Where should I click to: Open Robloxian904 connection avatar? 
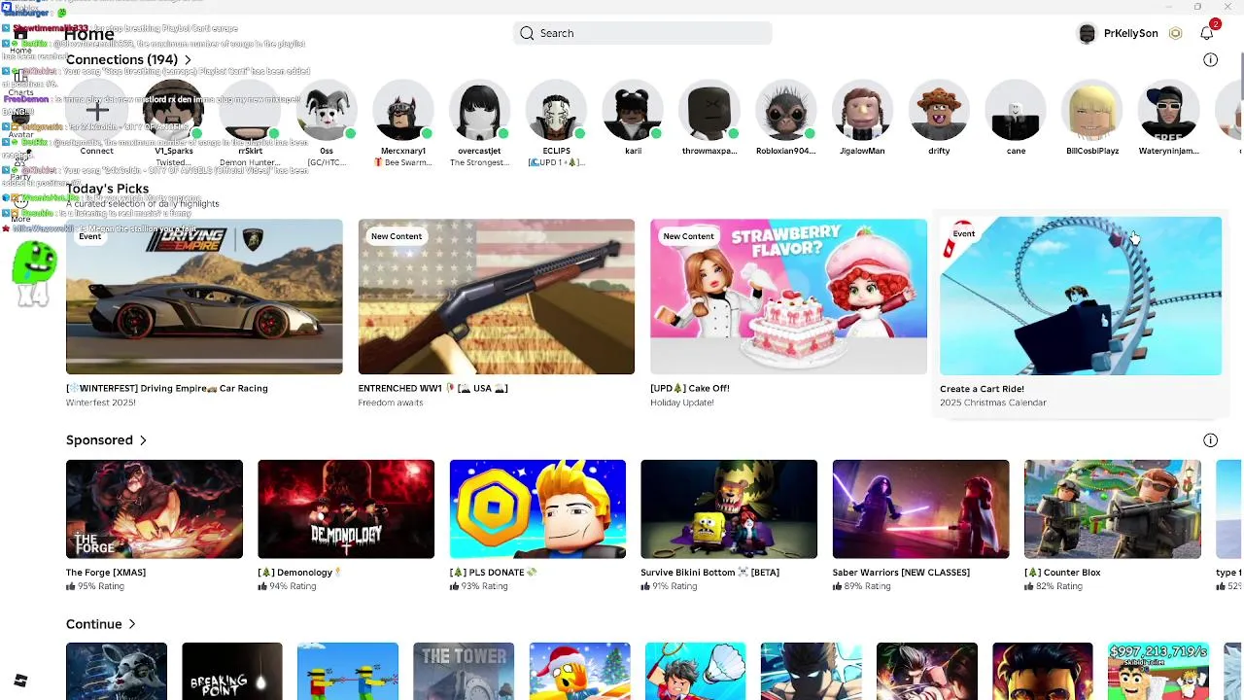point(785,111)
